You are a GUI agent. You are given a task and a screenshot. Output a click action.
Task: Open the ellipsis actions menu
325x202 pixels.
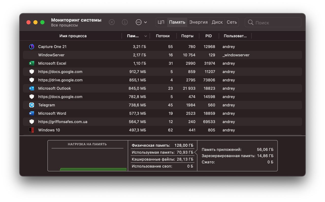[141, 22]
